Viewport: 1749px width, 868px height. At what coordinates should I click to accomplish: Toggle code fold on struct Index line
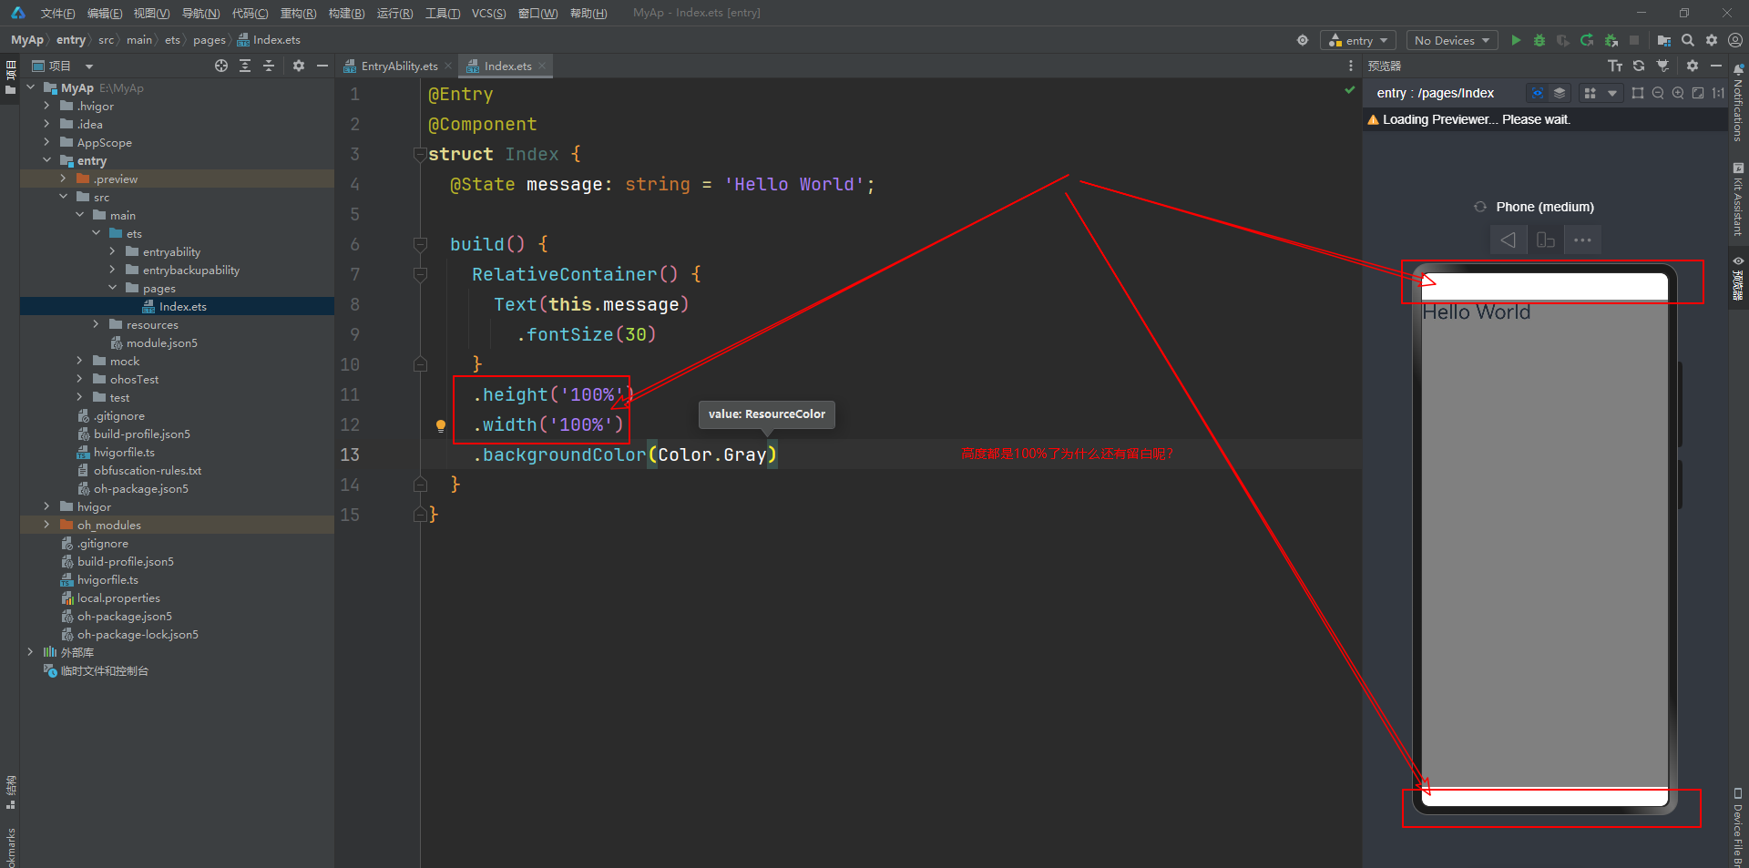tap(420, 154)
